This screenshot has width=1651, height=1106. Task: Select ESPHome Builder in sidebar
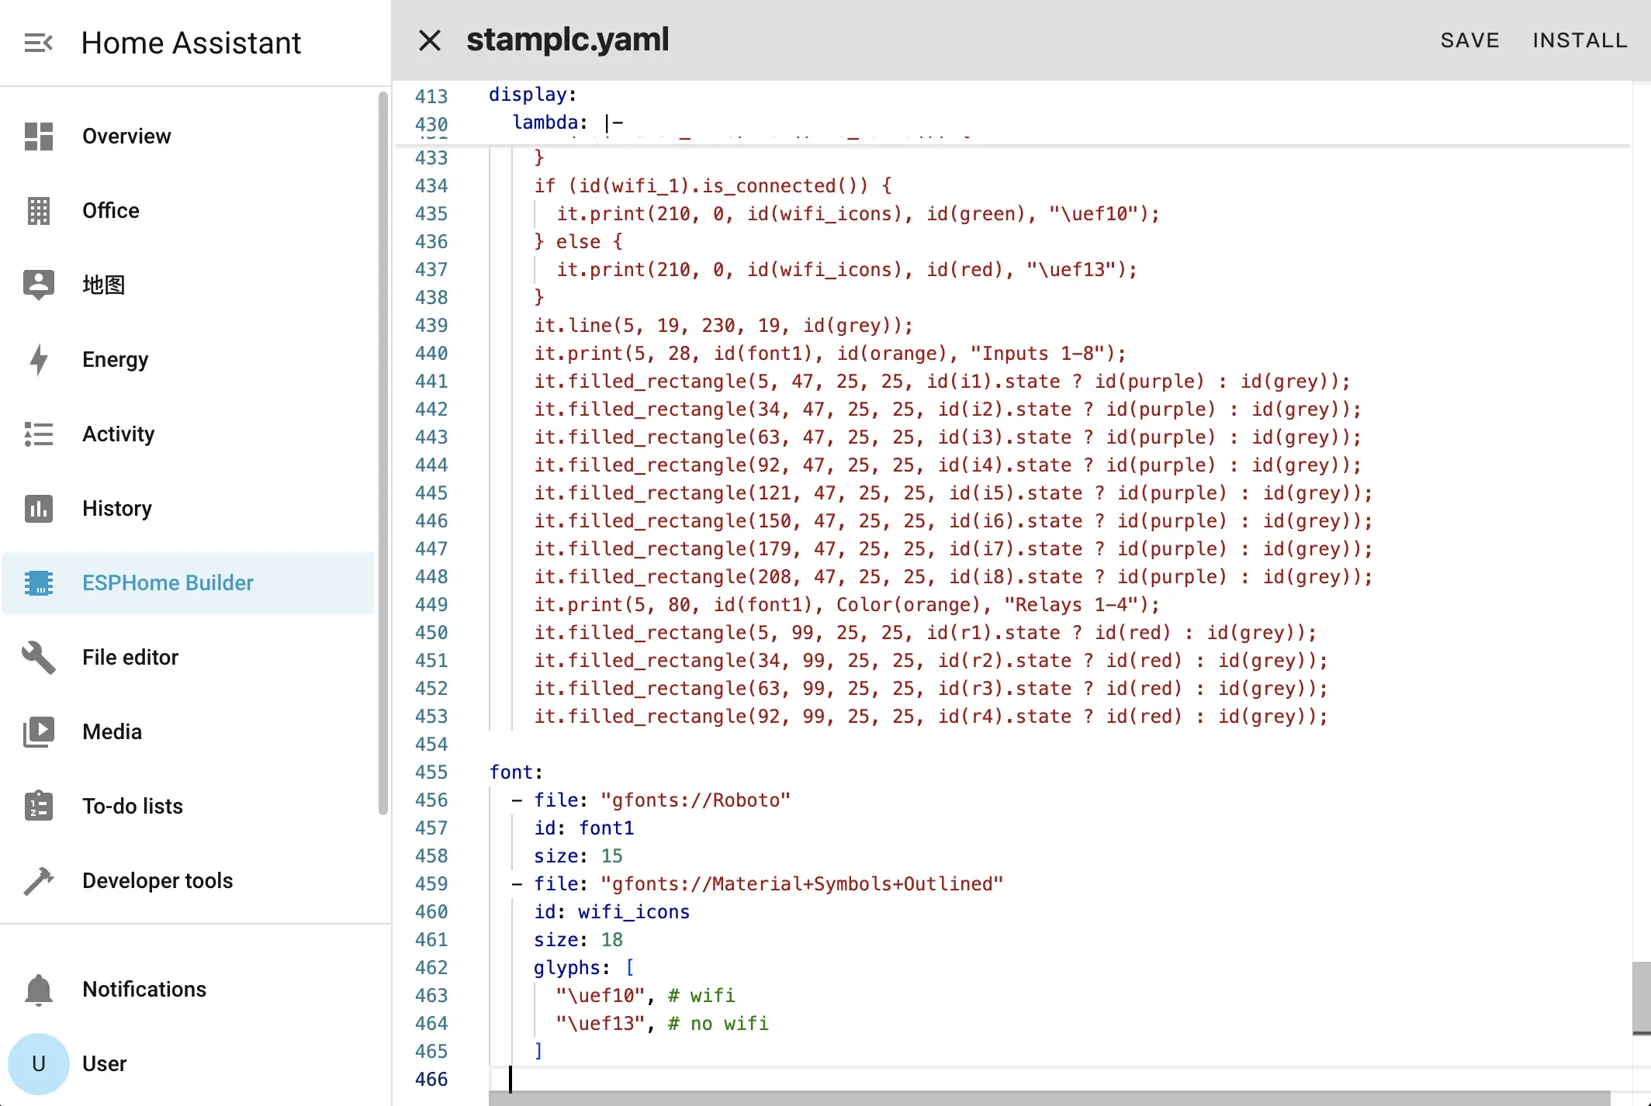(168, 583)
